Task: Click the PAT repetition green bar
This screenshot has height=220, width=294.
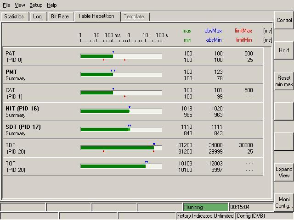Action: pyautogui.click(x=96, y=56)
